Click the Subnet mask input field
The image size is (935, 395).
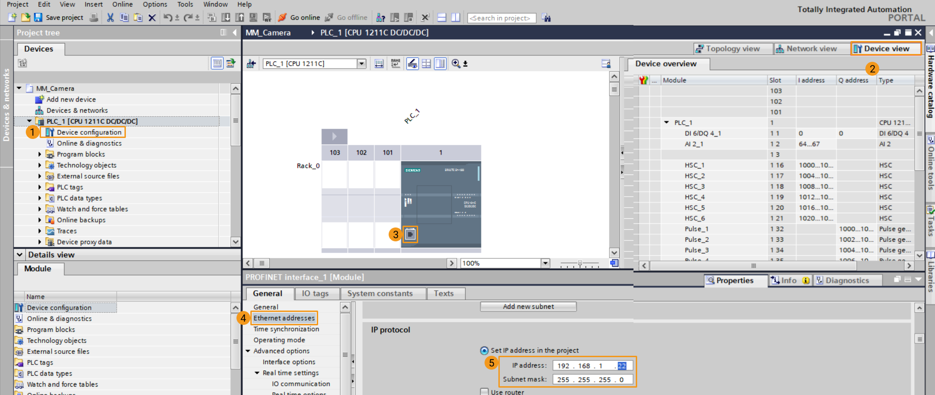[592, 379]
